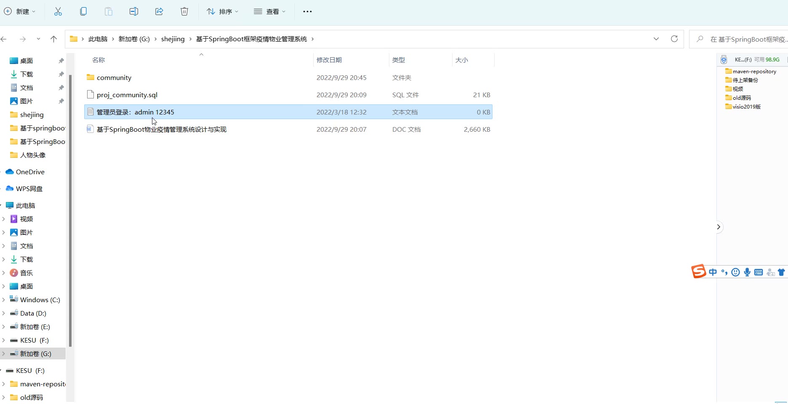Click shejiing in the breadcrumb path
This screenshot has width=788, height=404.
click(173, 39)
